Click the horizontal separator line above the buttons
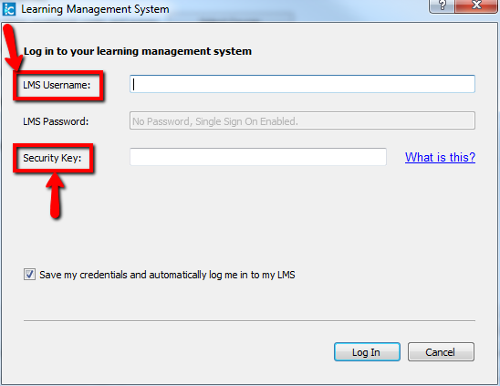Image resolution: width=500 pixels, height=386 pixels. tap(249, 320)
